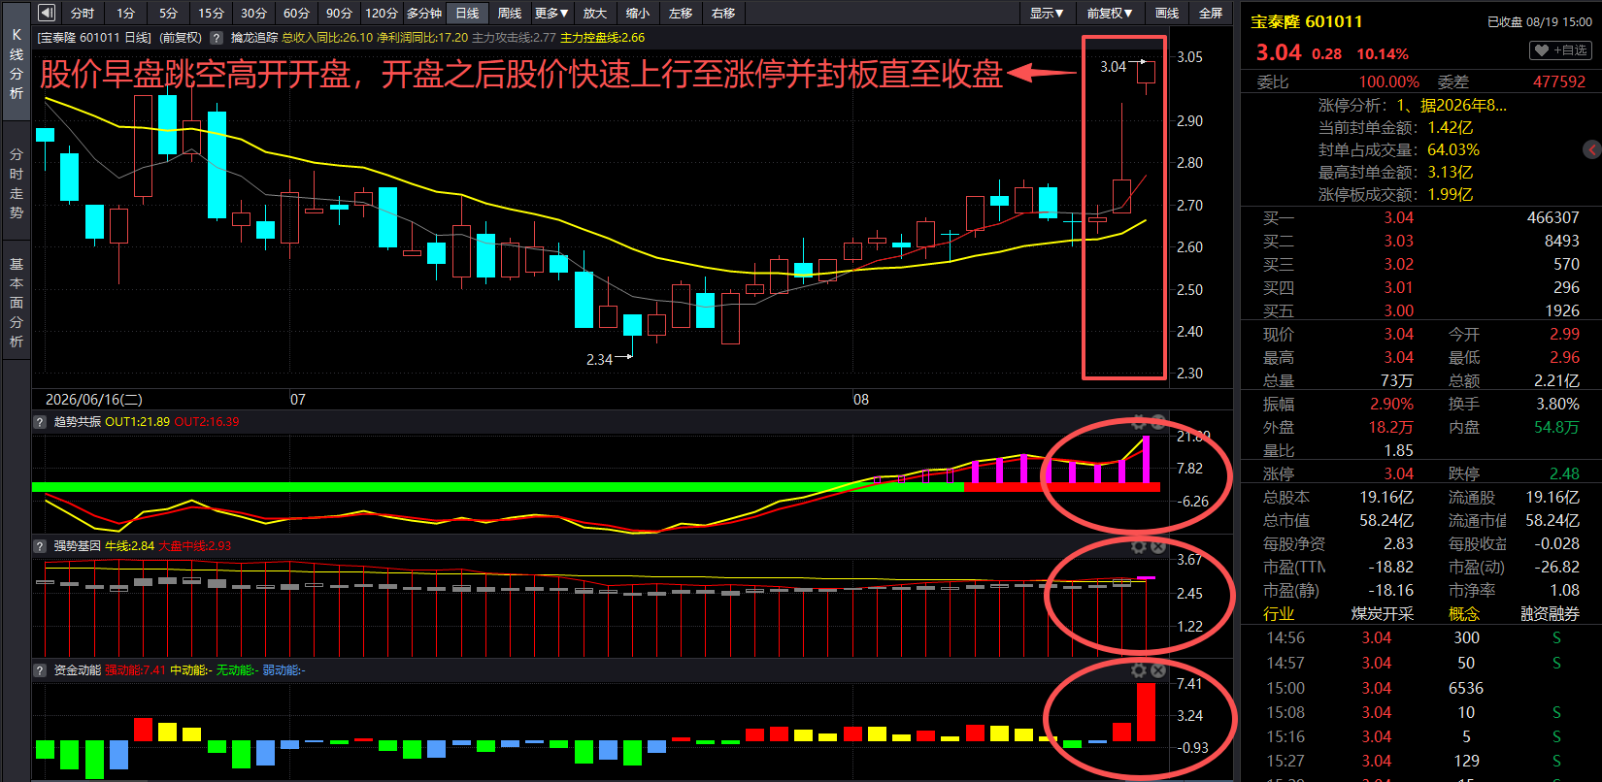Viewport: 1602px width, 782px height.
Task: Click the red collapse arrow in quote panel
Action: pyautogui.click(x=1591, y=149)
